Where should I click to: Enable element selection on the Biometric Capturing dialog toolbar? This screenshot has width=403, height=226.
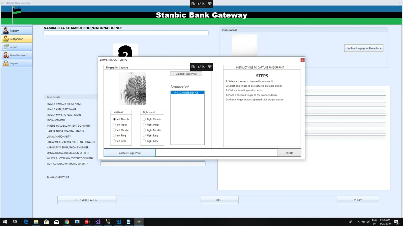pos(199,66)
